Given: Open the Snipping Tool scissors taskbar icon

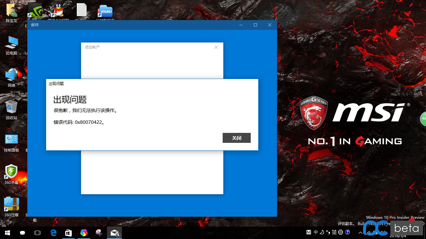Looking at the screenshot, I should tap(99, 232).
